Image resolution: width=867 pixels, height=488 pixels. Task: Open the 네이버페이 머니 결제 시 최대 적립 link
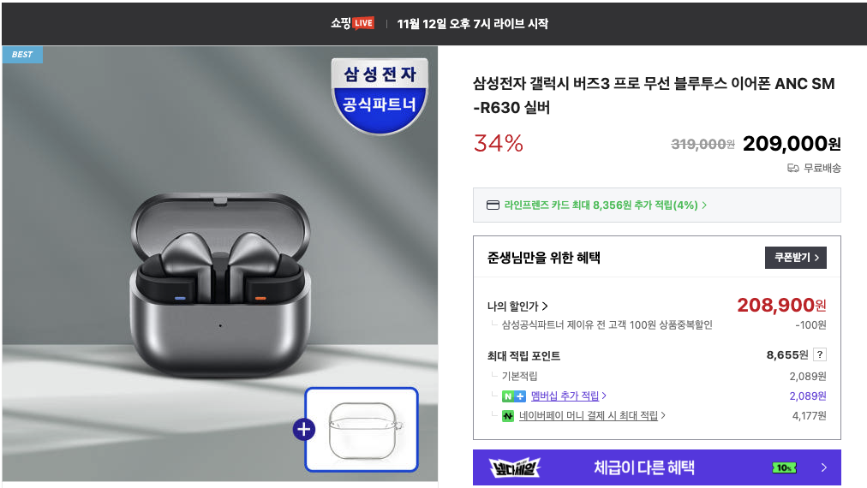(589, 415)
